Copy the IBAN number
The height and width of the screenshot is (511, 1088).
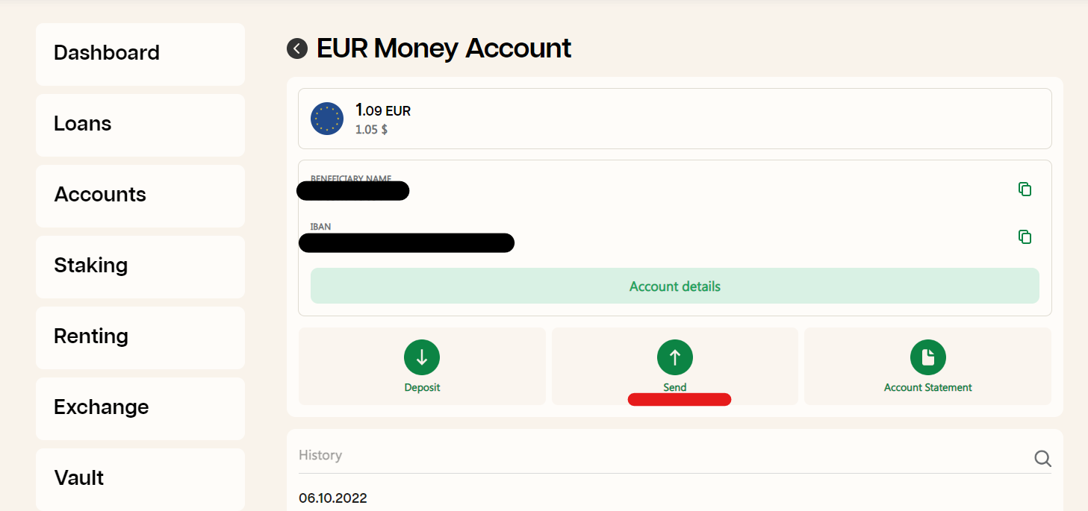click(x=1025, y=237)
